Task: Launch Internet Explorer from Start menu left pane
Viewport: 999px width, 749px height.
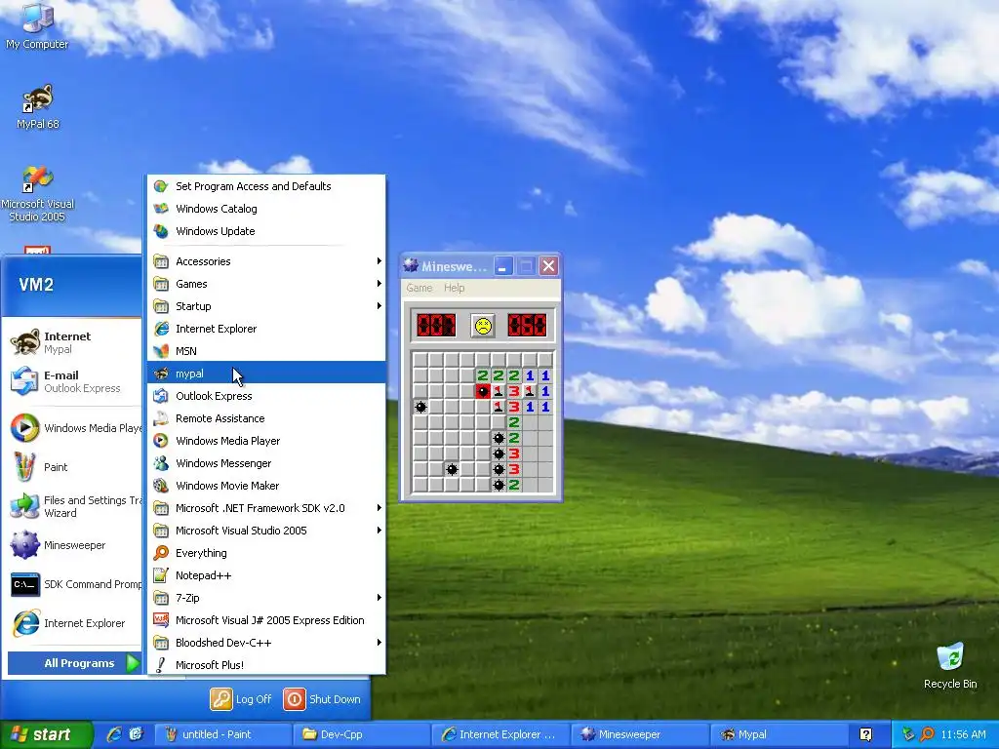Action: (x=73, y=623)
